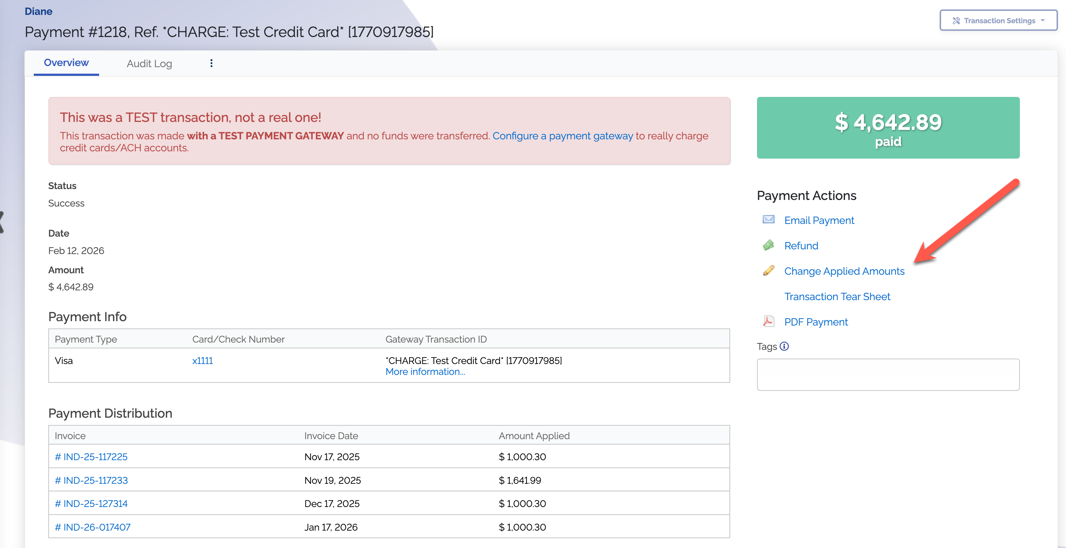
Task: Click the green money Refund icon
Action: (768, 245)
